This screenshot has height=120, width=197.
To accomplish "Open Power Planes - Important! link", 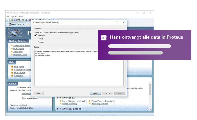I will pos(103,101).
